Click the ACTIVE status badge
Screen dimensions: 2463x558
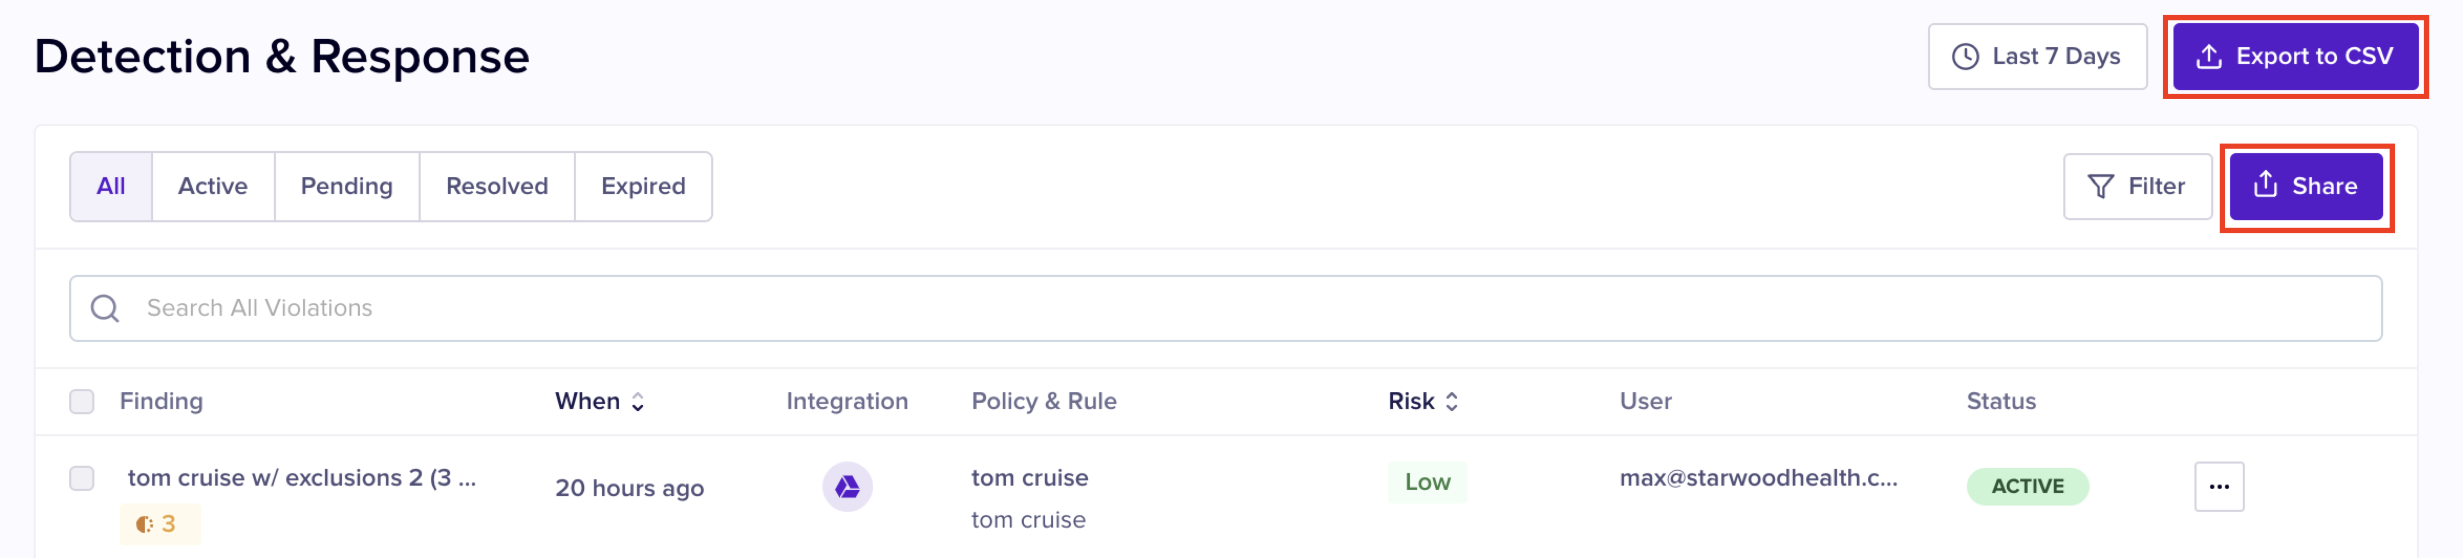point(2026,486)
